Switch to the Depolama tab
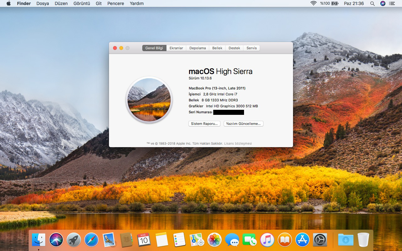 pyautogui.click(x=198, y=48)
